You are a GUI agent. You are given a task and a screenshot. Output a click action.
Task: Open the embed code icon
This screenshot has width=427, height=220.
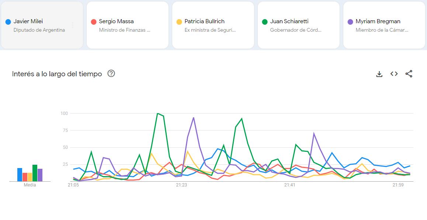[394, 74]
